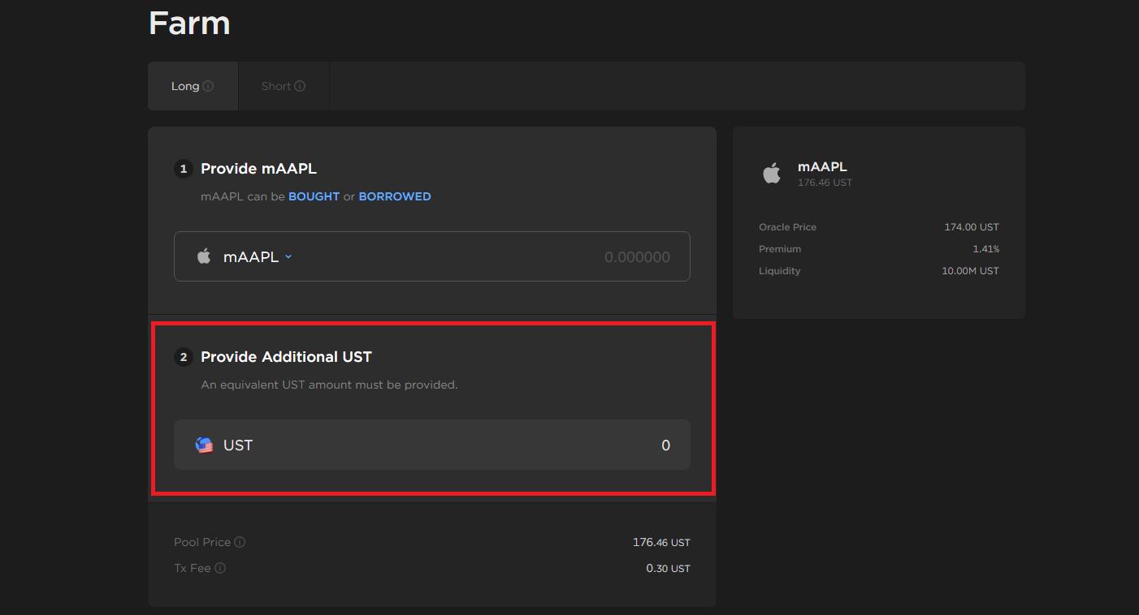Click the info icon beside Long

pyautogui.click(x=208, y=86)
